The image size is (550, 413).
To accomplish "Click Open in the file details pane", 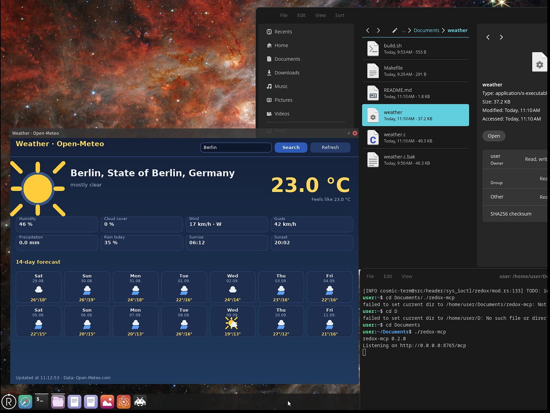I will click(x=494, y=136).
